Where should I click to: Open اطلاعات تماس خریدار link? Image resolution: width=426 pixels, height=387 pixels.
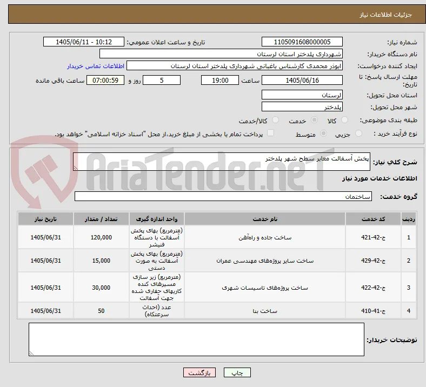(x=96, y=66)
